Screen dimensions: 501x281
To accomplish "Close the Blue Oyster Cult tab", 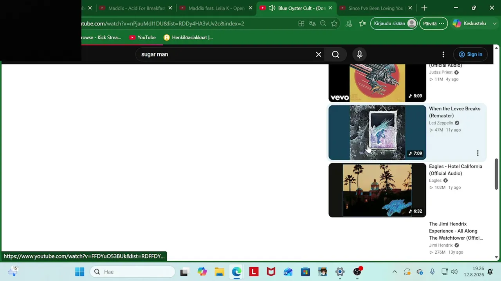I will click(330, 8).
